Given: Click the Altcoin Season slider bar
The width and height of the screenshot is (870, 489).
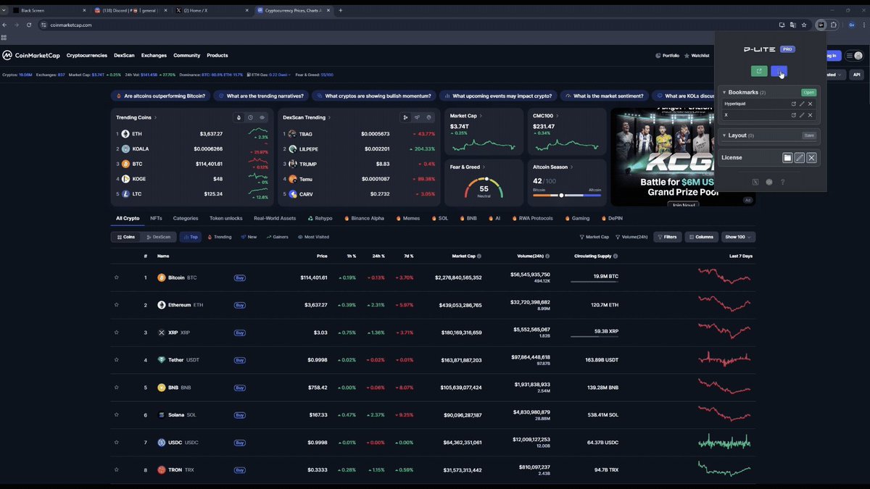Looking at the screenshot, I should (567, 195).
